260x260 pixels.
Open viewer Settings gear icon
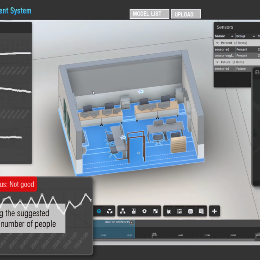click(145, 211)
